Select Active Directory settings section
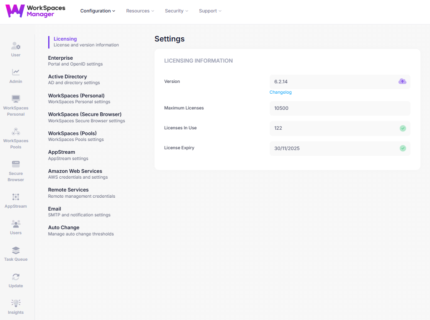This screenshot has width=430, height=320. (68, 77)
